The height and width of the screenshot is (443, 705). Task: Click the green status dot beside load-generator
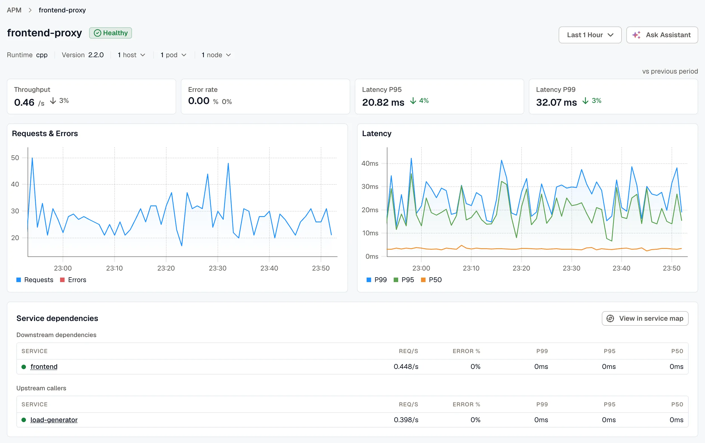coord(24,420)
